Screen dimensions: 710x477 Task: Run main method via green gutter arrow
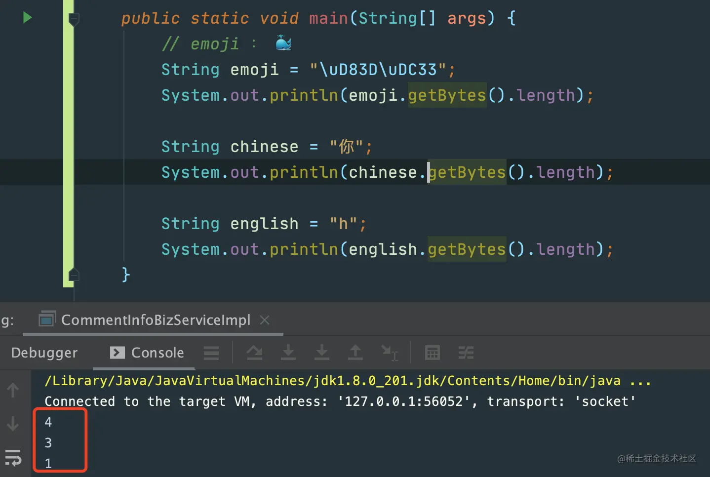point(27,18)
